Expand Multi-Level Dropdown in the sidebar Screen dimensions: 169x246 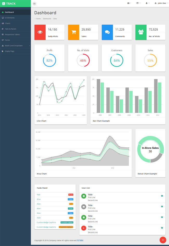click(x=15, y=46)
